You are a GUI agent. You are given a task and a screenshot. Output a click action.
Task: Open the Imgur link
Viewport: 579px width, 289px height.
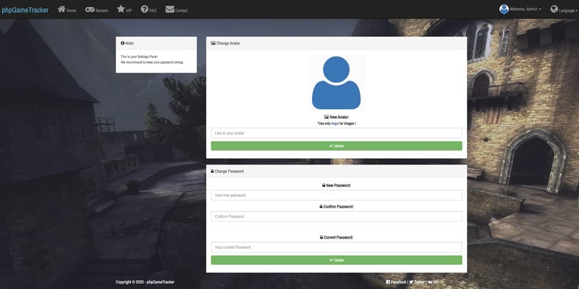click(x=335, y=123)
